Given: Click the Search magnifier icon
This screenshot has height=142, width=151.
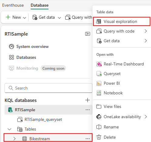Looking at the screenshot, I should [11, 88].
